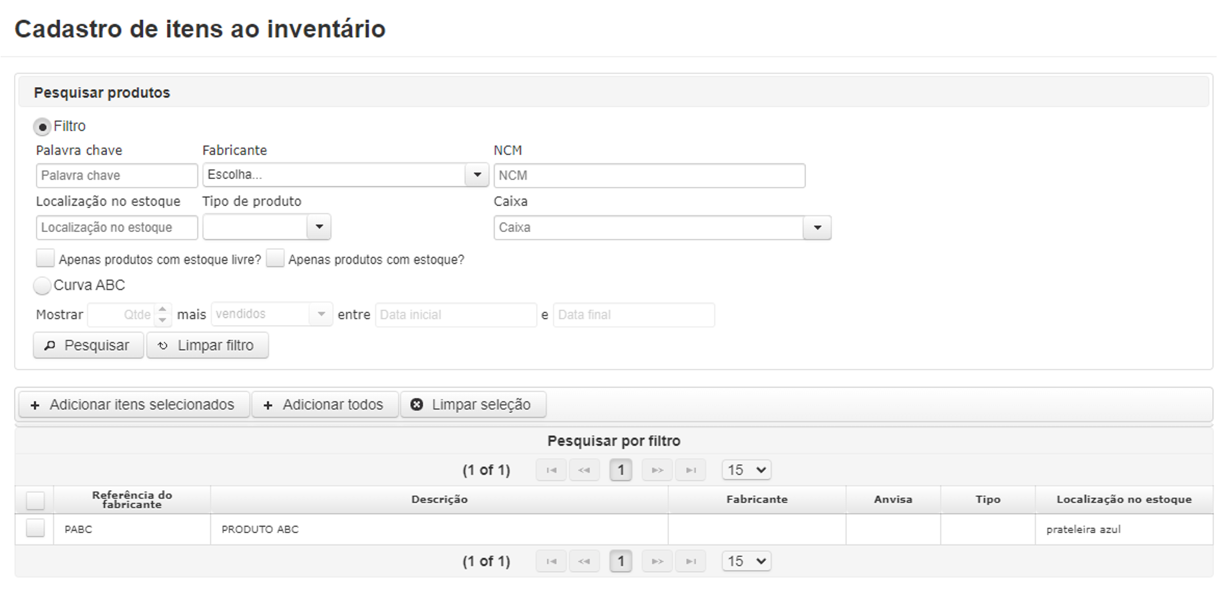Click Adicionar itens selecionados button
Image resolution: width=1220 pixels, height=591 pixels.
[134, 405]
